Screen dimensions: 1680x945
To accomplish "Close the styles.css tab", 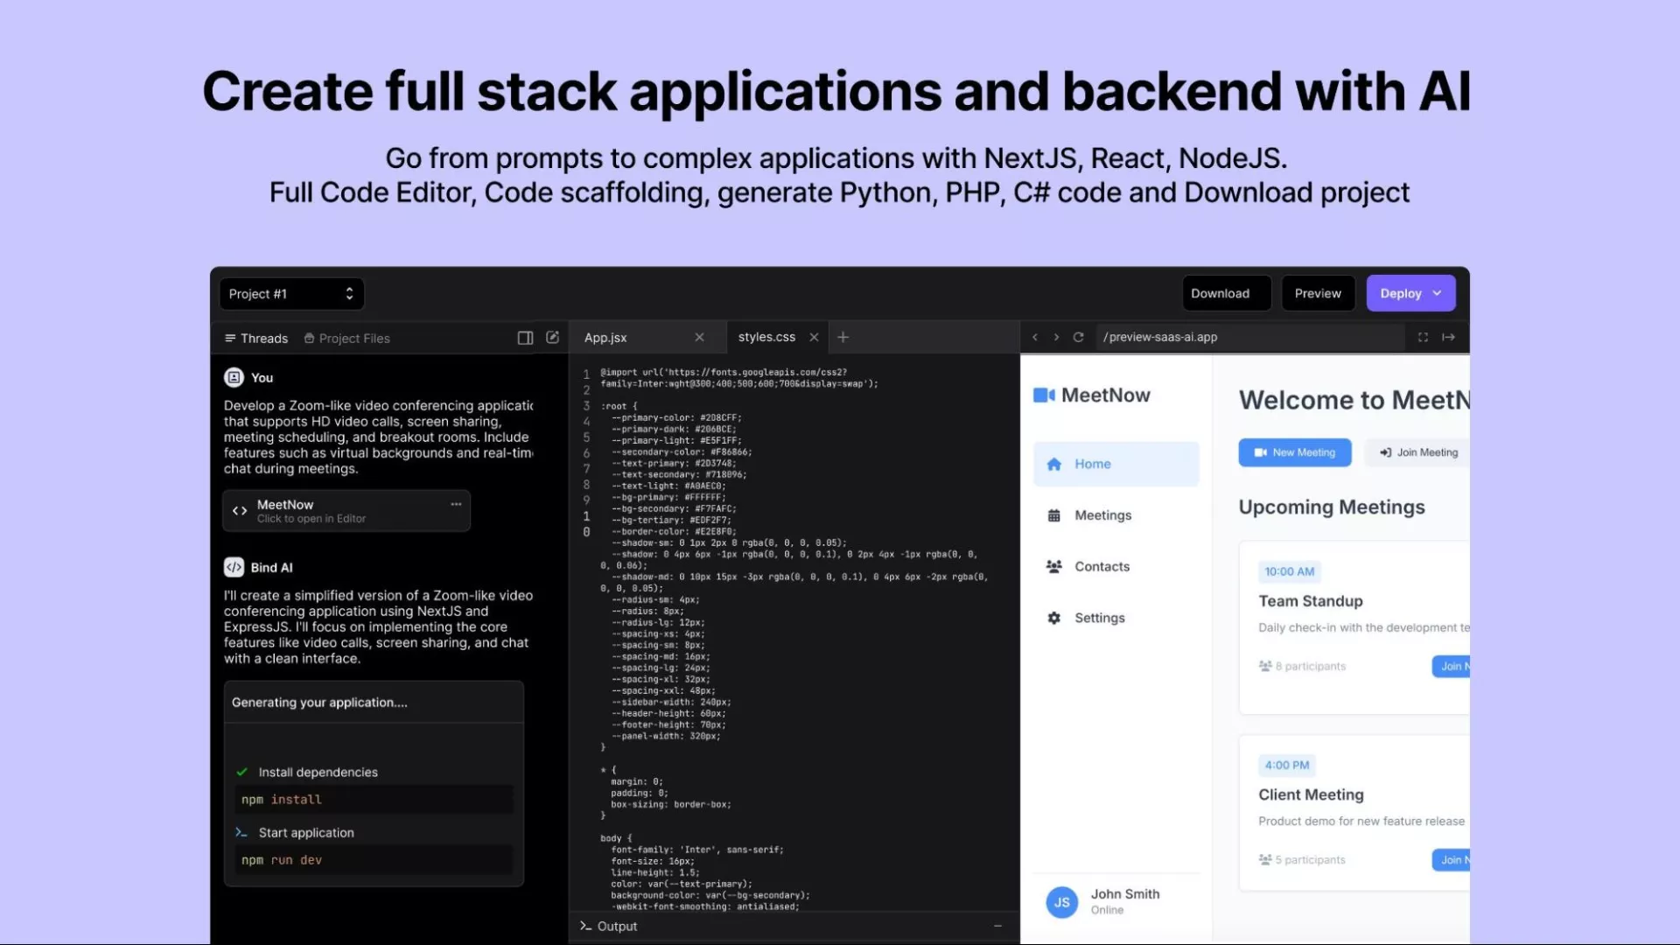I will (x=814, y=337).
